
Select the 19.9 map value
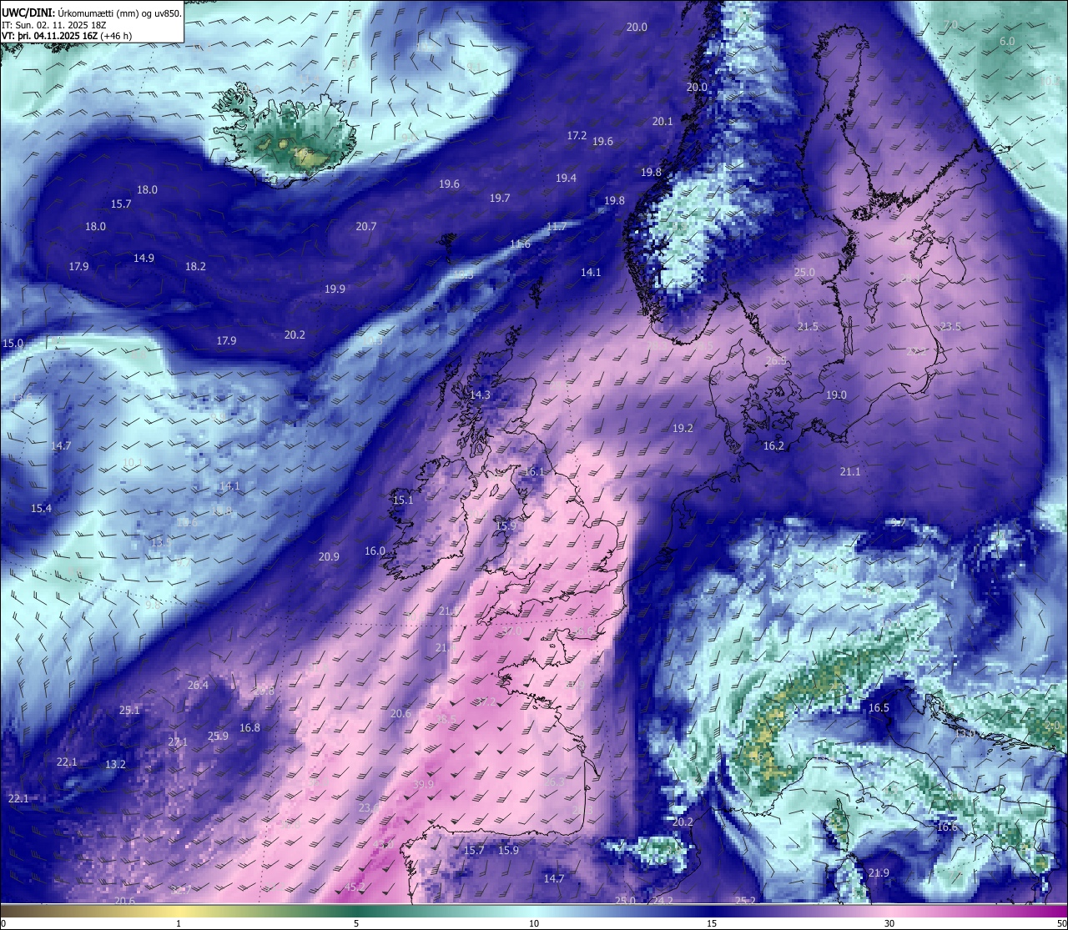point(335,289)
